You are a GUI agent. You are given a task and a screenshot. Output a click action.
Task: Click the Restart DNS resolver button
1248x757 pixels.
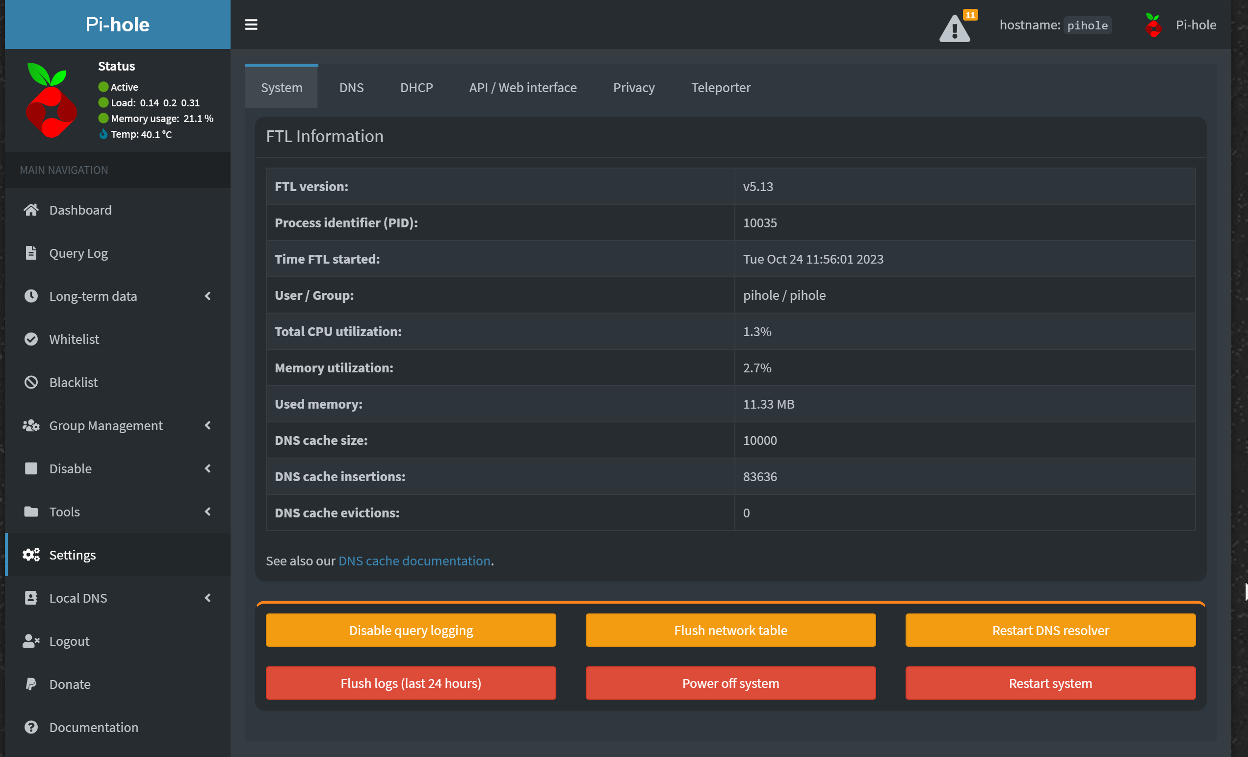click(1050, 630)
